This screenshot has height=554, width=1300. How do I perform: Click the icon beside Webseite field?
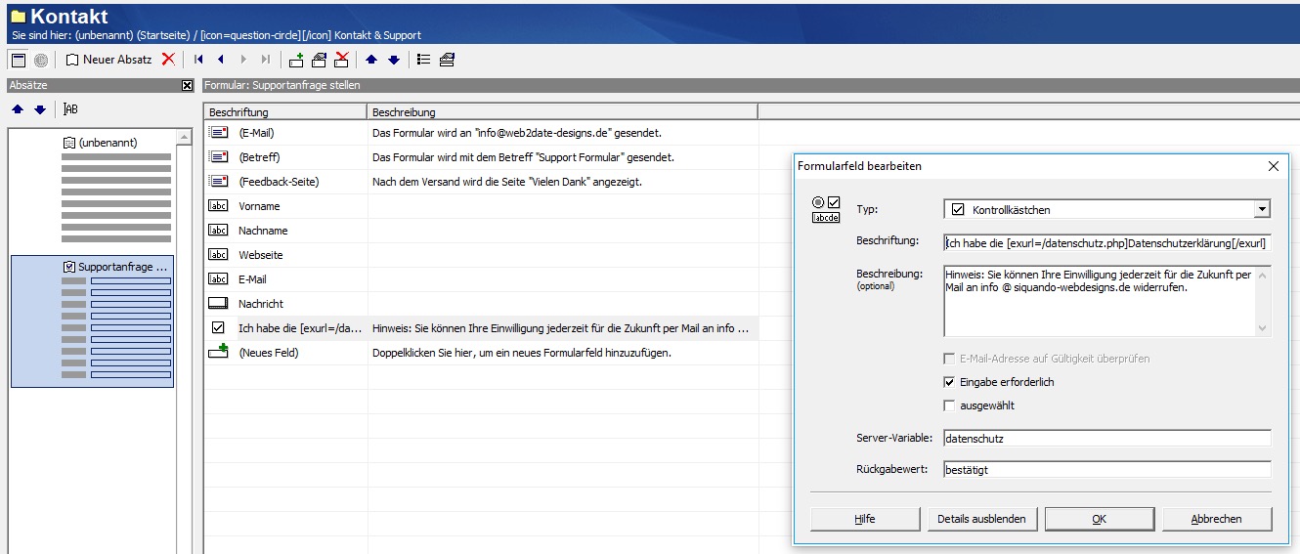coord(219,255)
